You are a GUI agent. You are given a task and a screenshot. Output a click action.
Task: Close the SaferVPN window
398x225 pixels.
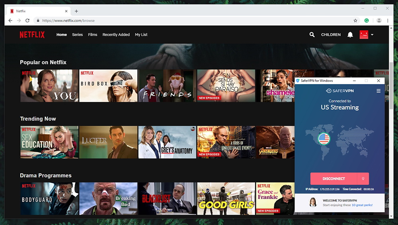click(378, 80)
